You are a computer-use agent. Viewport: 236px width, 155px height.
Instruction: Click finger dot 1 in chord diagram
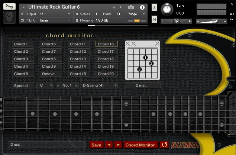pyautogui.click(x=145, y=58)
